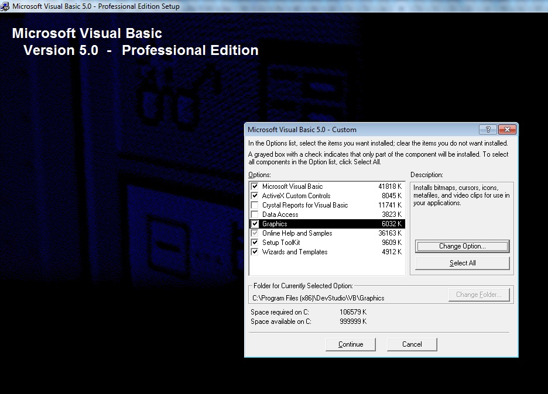The width and height of the screenshot is (548, 394).
Task: Cancel the custom installation
Action: coord(412,344)
